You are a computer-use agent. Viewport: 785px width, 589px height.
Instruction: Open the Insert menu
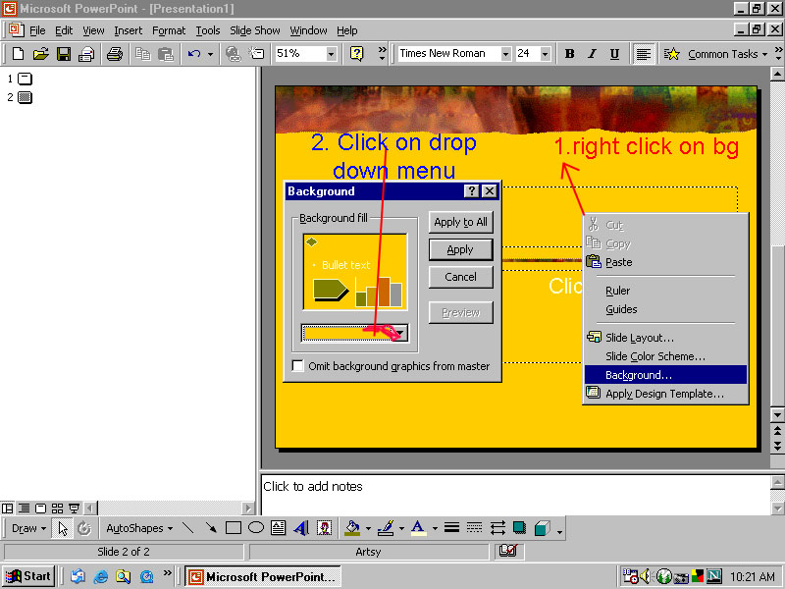129,30
